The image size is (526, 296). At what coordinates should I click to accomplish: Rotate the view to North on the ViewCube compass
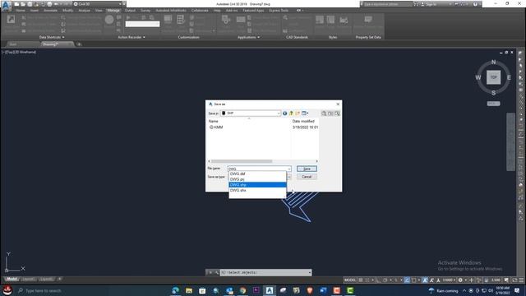493,62
